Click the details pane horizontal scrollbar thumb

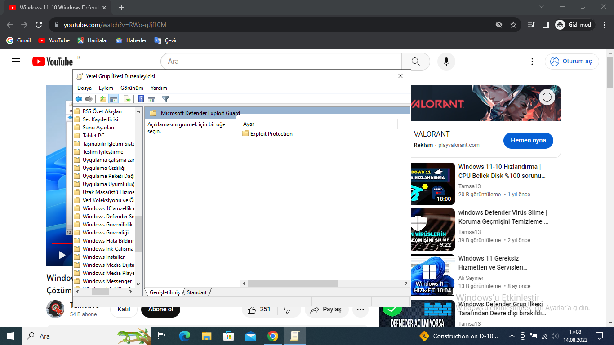coord(292,283)
